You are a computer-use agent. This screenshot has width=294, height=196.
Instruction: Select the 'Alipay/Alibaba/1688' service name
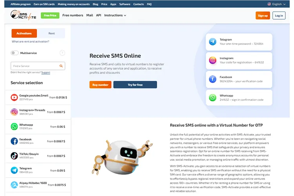click(33, 183)
